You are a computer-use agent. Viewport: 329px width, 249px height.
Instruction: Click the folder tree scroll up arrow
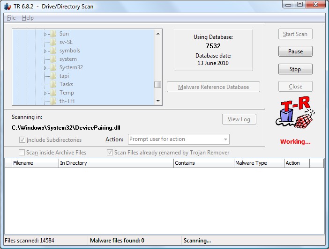click(x=158, y=34)
